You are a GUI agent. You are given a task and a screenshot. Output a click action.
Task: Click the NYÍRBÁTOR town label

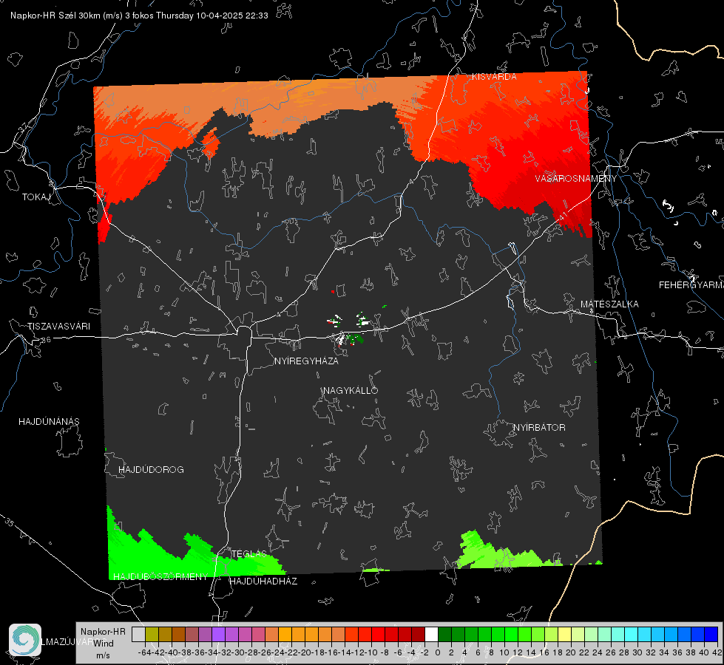pyautogui.click(x=539, y=427)
